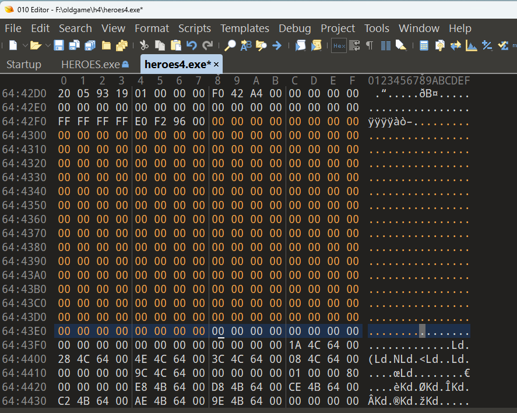The height and width of the screenshot is (413, 517).
Task: Open the Window menu
Action: pyautogui.click(x=418, y=29)
